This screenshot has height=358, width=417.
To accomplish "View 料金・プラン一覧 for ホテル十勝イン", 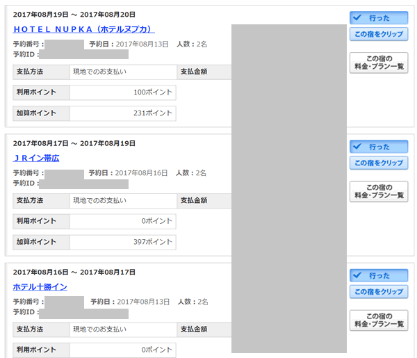I will (x=378, y=320).
